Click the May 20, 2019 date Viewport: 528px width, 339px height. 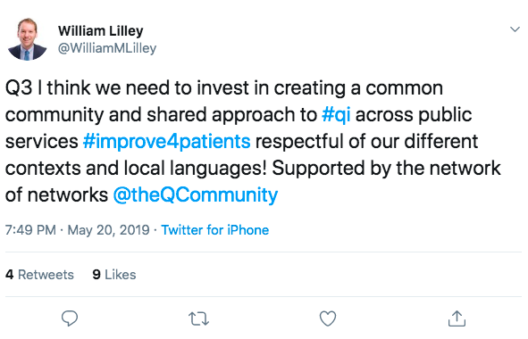(x=108, y=230)
